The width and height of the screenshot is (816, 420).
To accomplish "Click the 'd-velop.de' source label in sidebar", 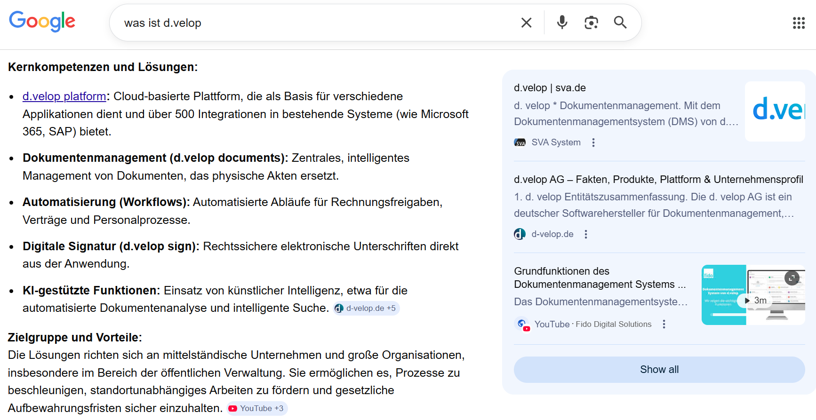I will coord(552,234).
